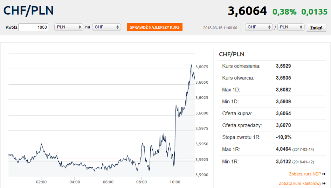Click Oferta kupna value 3,6064
This screenshot has height=188, width=331.
click(283, 113)
